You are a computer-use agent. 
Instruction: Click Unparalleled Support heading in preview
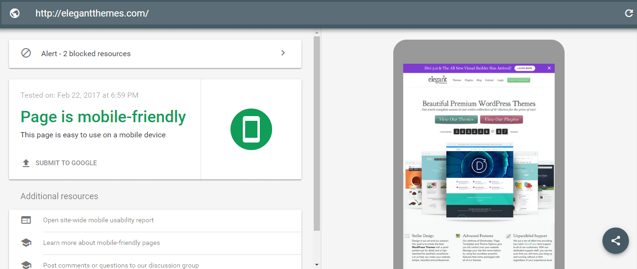click(530, 235)
